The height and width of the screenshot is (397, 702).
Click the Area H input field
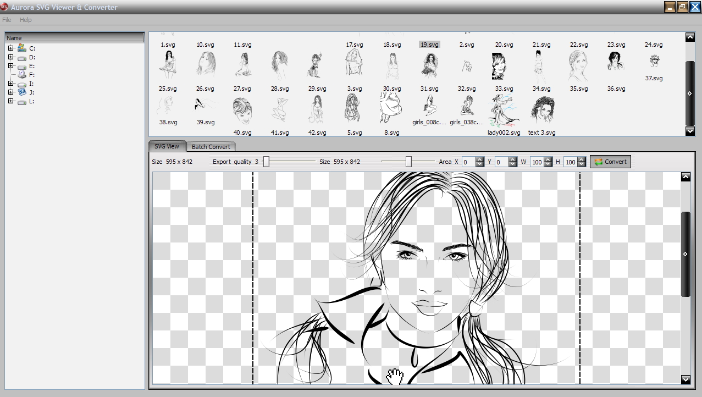point(570,162)
